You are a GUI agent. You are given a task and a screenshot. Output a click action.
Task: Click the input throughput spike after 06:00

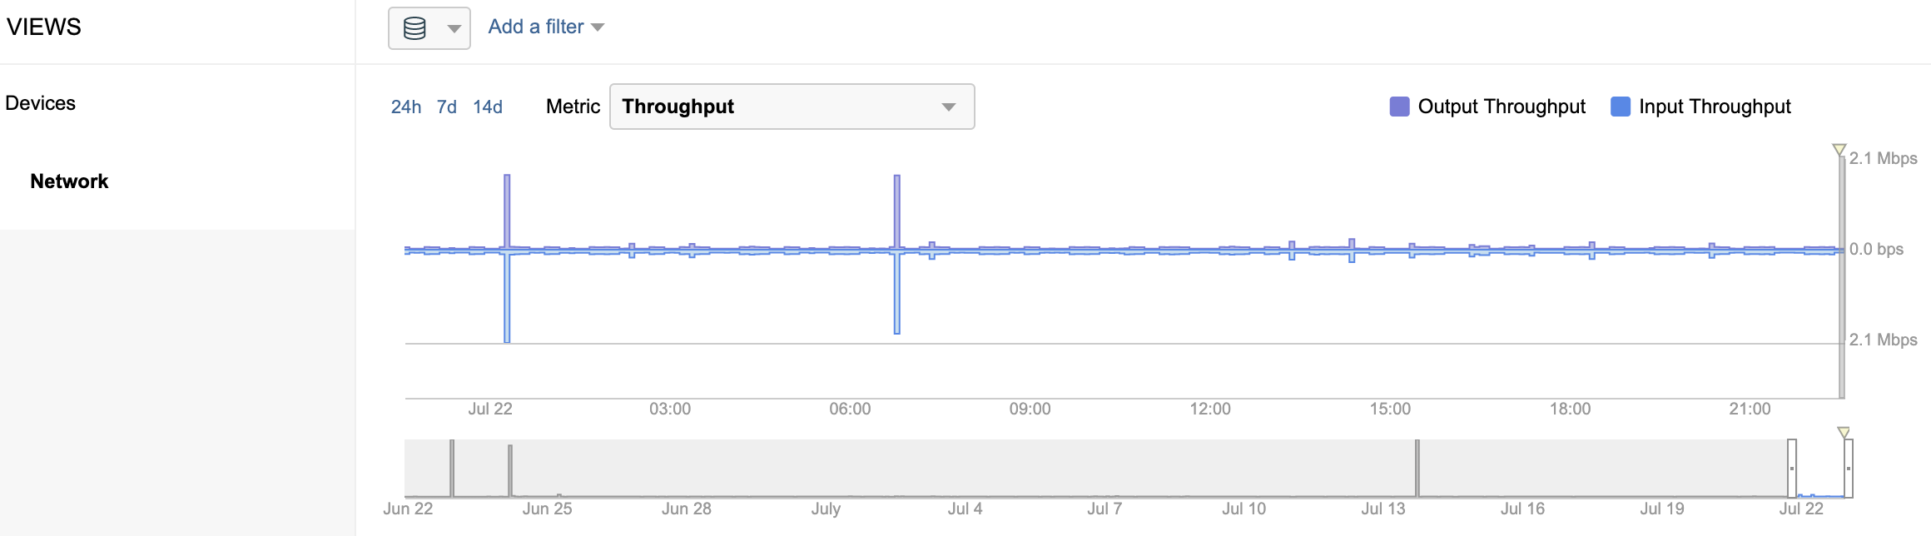[897, 292]
